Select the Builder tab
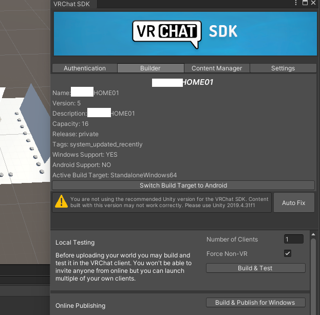320x315 pixels. coord(150,68)
